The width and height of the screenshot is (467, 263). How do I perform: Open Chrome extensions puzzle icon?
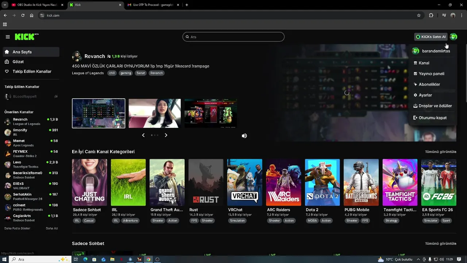coord(431,15)
